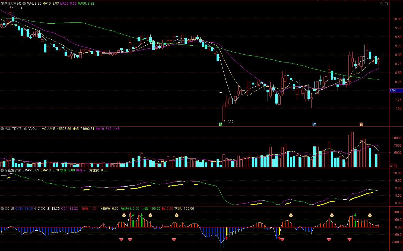This screenshot has height=251, width=403.
Task: Click the first money bag icon in CC线 panel
Action: [x=124, y=215]
